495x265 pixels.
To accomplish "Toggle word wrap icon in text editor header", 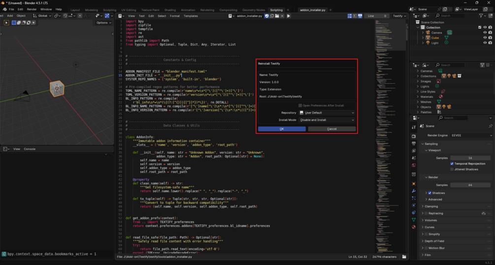I will 355,16.
